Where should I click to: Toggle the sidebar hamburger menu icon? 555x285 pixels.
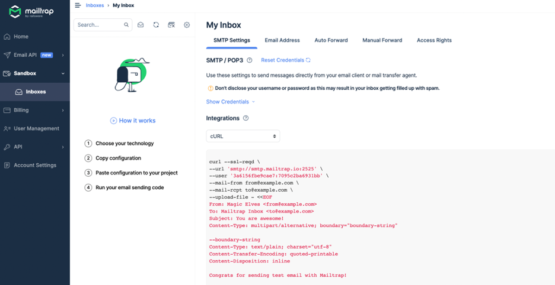coord(78,5)
